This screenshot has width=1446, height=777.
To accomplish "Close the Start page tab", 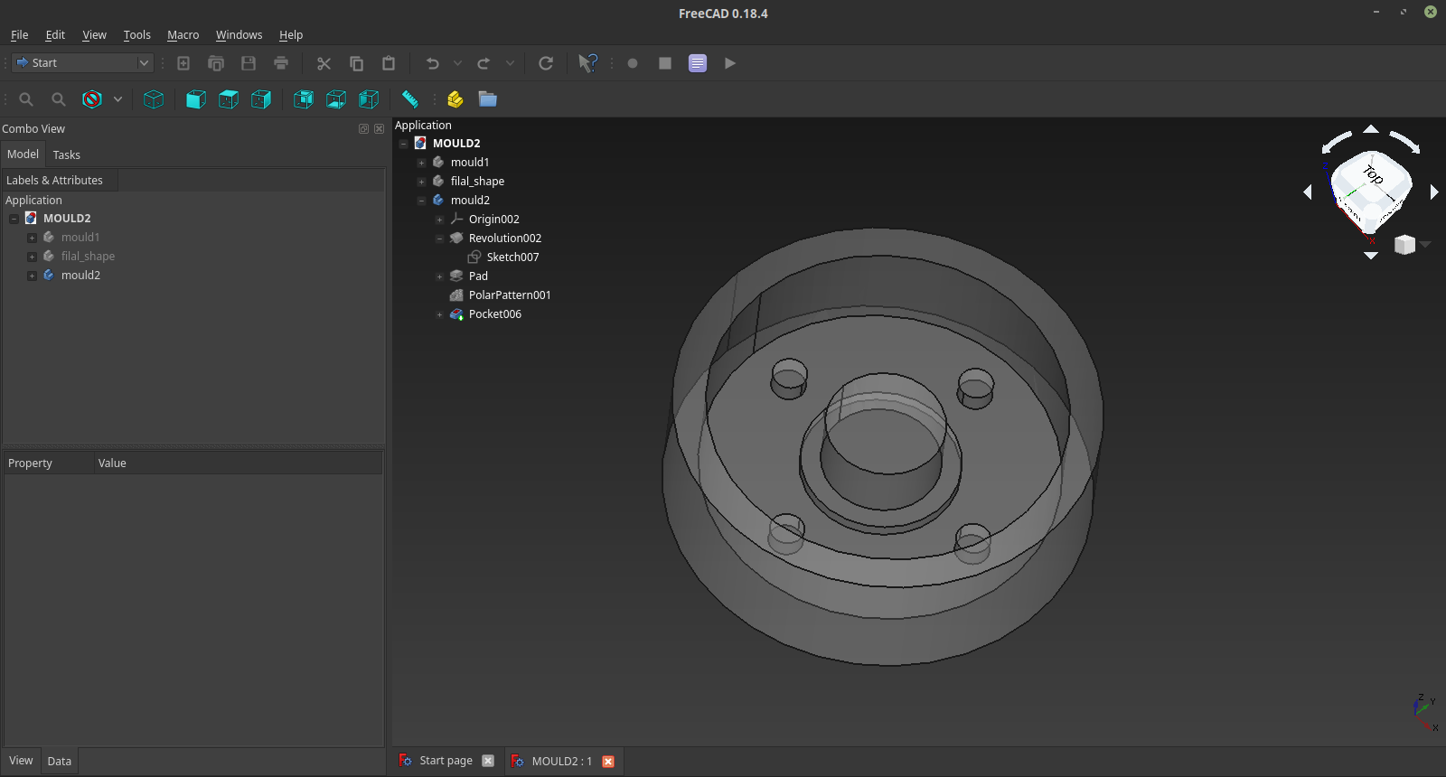I will tap(488, 761).
